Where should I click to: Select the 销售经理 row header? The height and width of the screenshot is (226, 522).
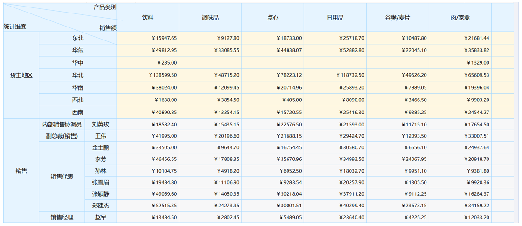62,217
